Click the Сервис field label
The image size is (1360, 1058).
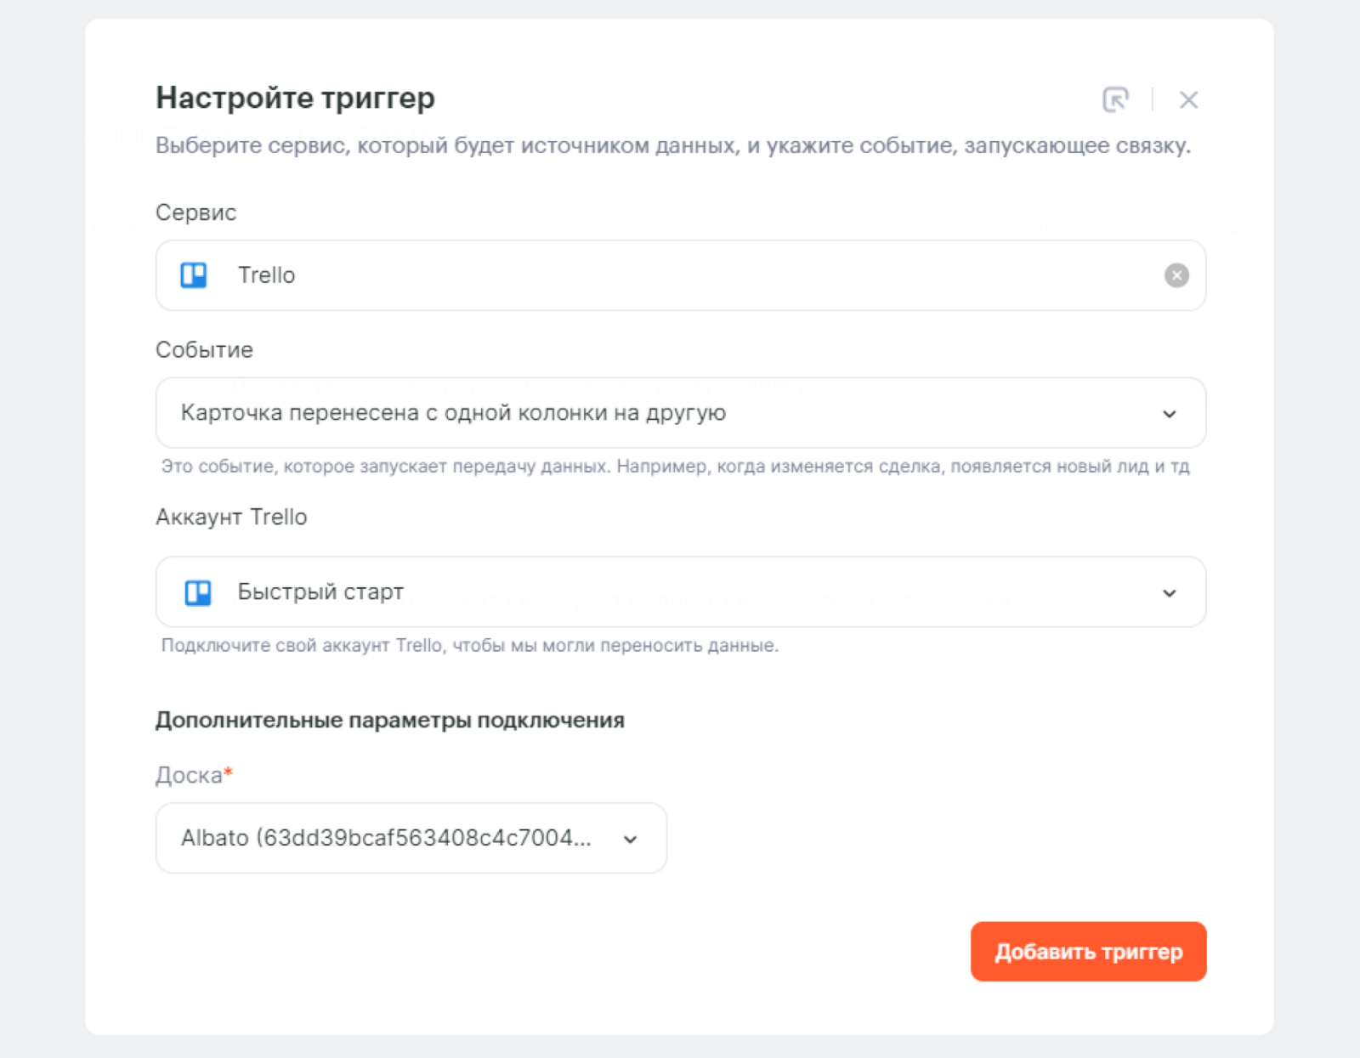pos(195,212)
